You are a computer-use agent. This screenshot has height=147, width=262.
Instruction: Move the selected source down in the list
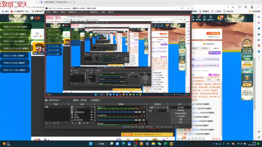[x=87, y=123]
